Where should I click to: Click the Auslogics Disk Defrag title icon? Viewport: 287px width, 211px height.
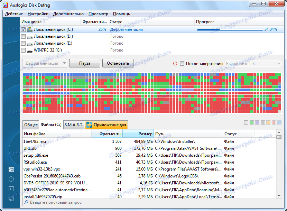pyautogui.click(x=6, y=5)
